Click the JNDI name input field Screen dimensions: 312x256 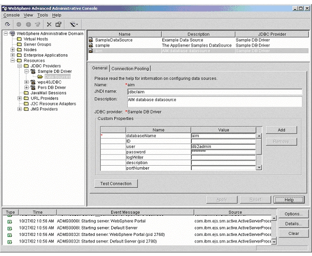click(215, 92)
